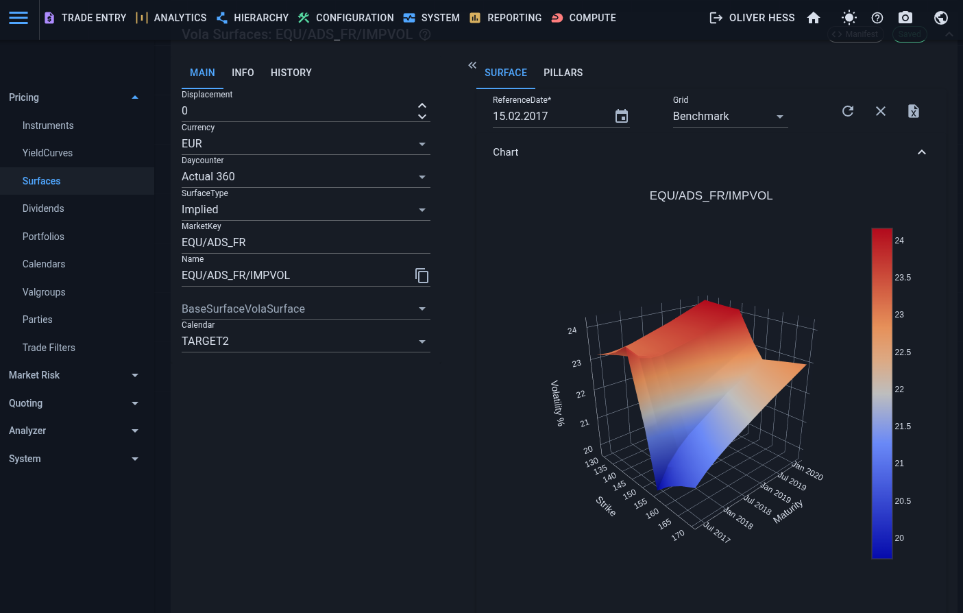Screen dimensions: 963x613
Task: Open the hamburger navigation menu
Action: coord(19,18)
